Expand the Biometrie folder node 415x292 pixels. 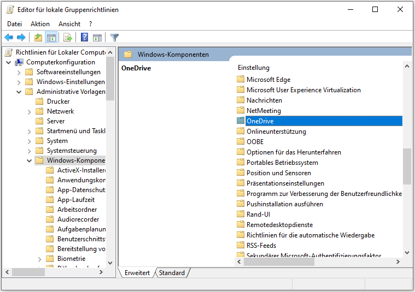tap(40, 259)
